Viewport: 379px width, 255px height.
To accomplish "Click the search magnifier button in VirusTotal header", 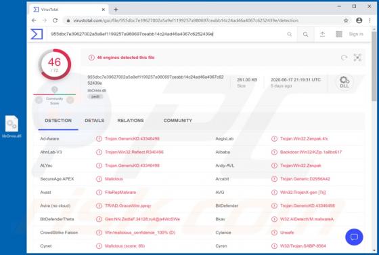I will click(x=305, y=34).
